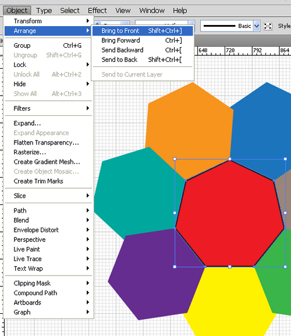Choose Bring Forward menu entry
Viewport: 291px width, 336px height.
(x=143, y=40)
